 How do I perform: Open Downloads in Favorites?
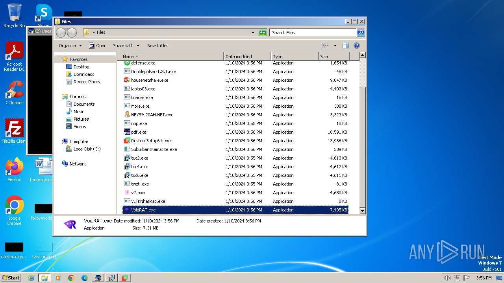click(83, 74)
